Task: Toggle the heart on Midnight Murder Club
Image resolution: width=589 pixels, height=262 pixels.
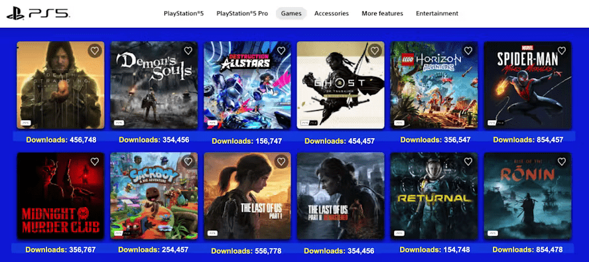Action: point(95,162)
